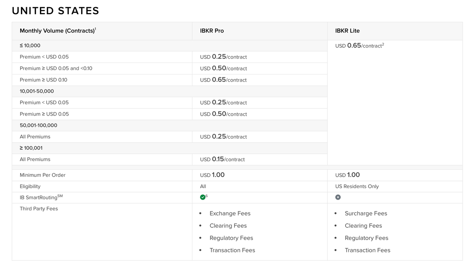475x261 pixels.
Task: Click USD 0.50/contract for Premium ≥ USD 0.05 and <0.10
Action: (223, 68)
